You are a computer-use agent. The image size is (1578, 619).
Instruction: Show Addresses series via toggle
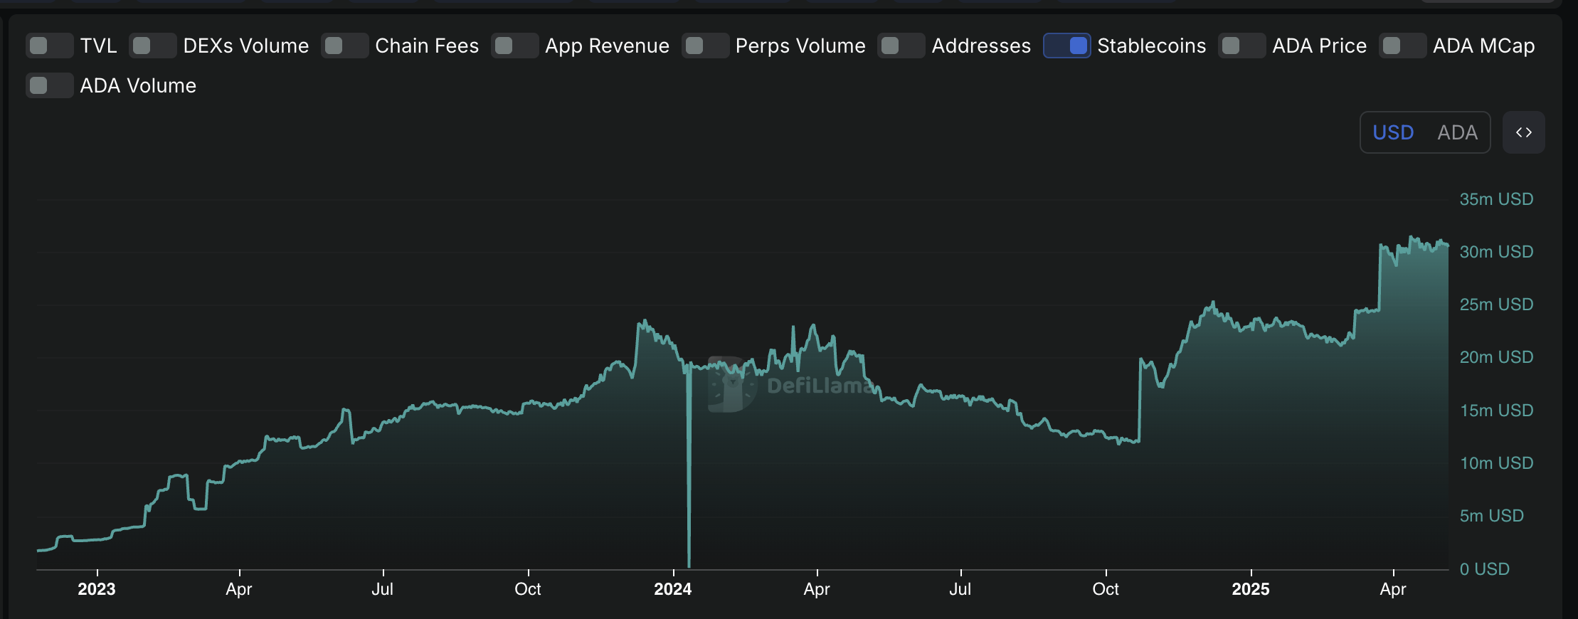901,46
